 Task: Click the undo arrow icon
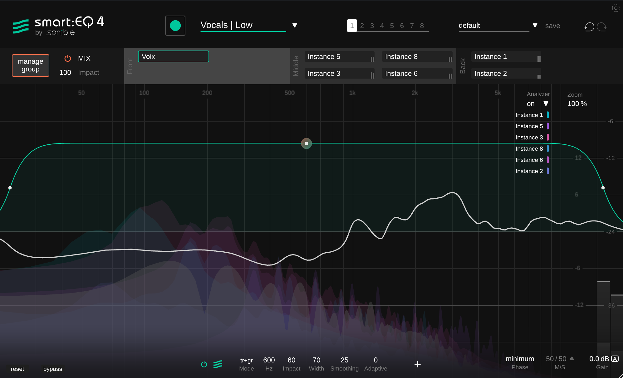coord(589,27)
